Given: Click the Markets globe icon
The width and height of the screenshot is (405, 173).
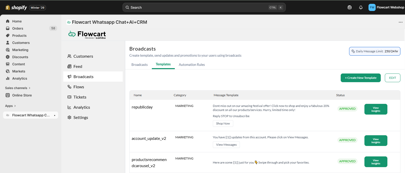Looking at the screenshot, I should click(8, 71).
